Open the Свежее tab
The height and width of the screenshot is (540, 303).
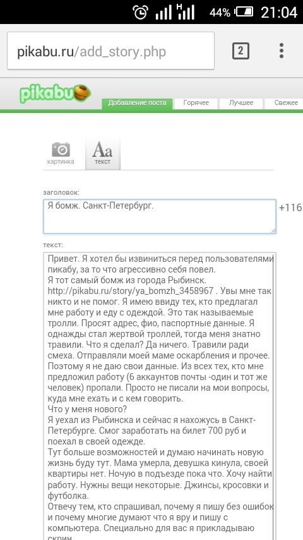pyautogui.click(x=285, y=103)
